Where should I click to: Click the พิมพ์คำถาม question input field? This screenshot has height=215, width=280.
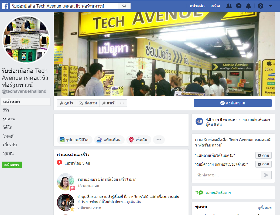click(228, 175)
